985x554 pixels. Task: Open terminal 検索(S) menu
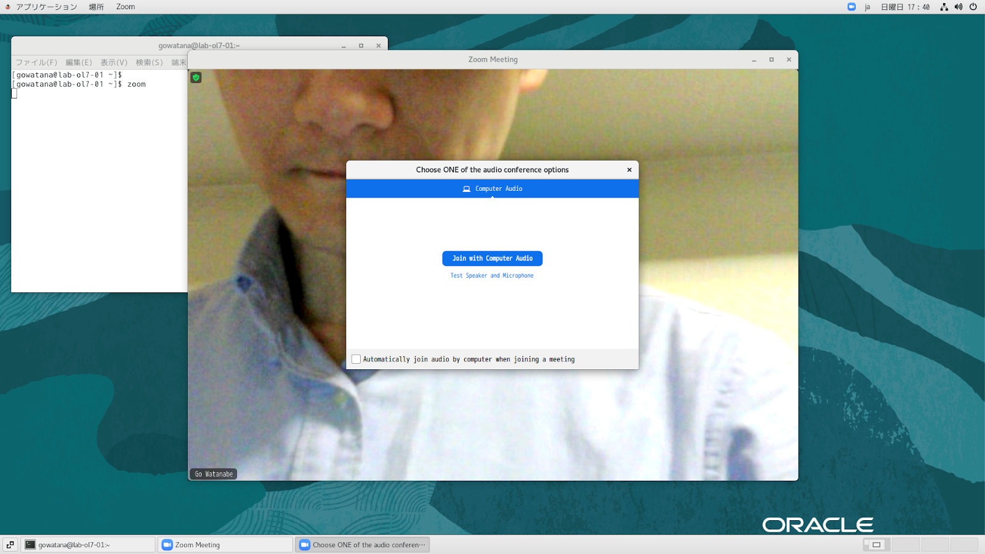pos(150,63)
